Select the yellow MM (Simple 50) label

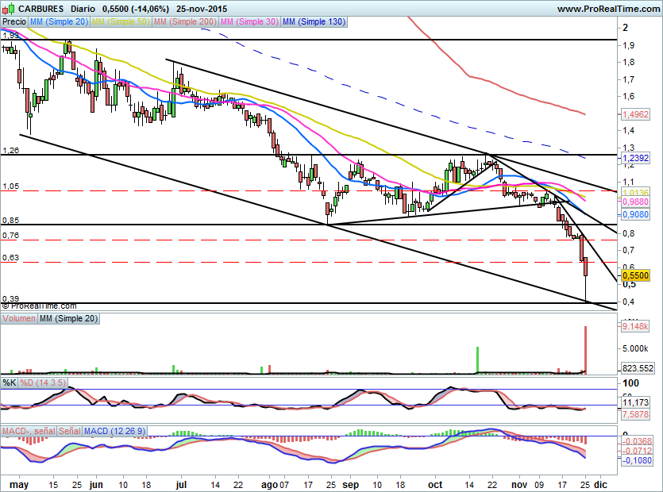point(121,22)
